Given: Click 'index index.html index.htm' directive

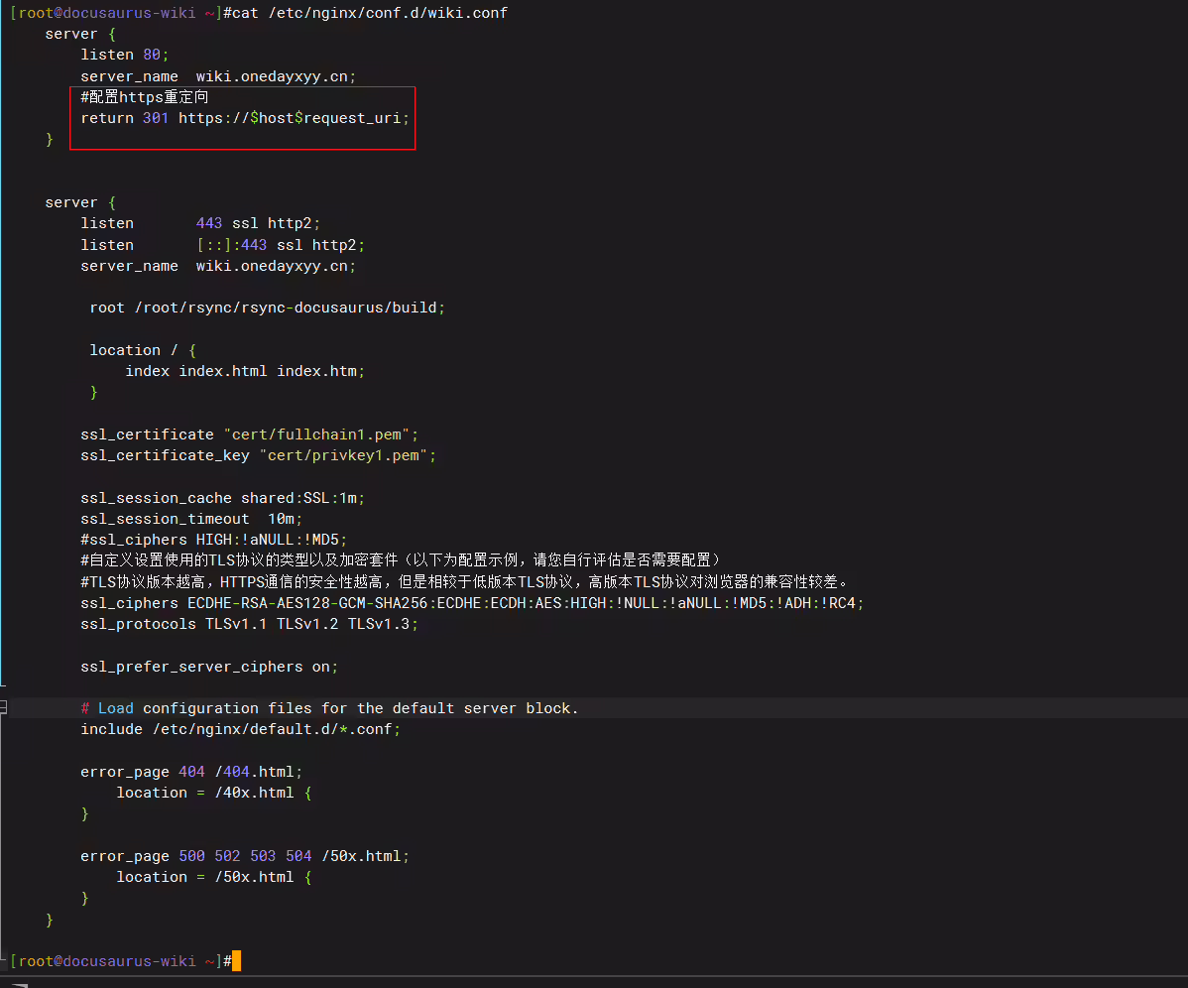Looking at the screenshot, I should tap(245, 371).
